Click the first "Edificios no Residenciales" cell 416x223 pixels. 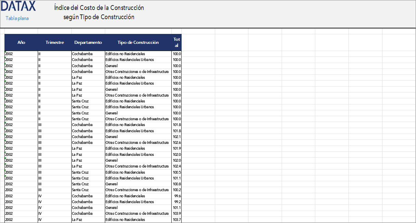point(125,54)
